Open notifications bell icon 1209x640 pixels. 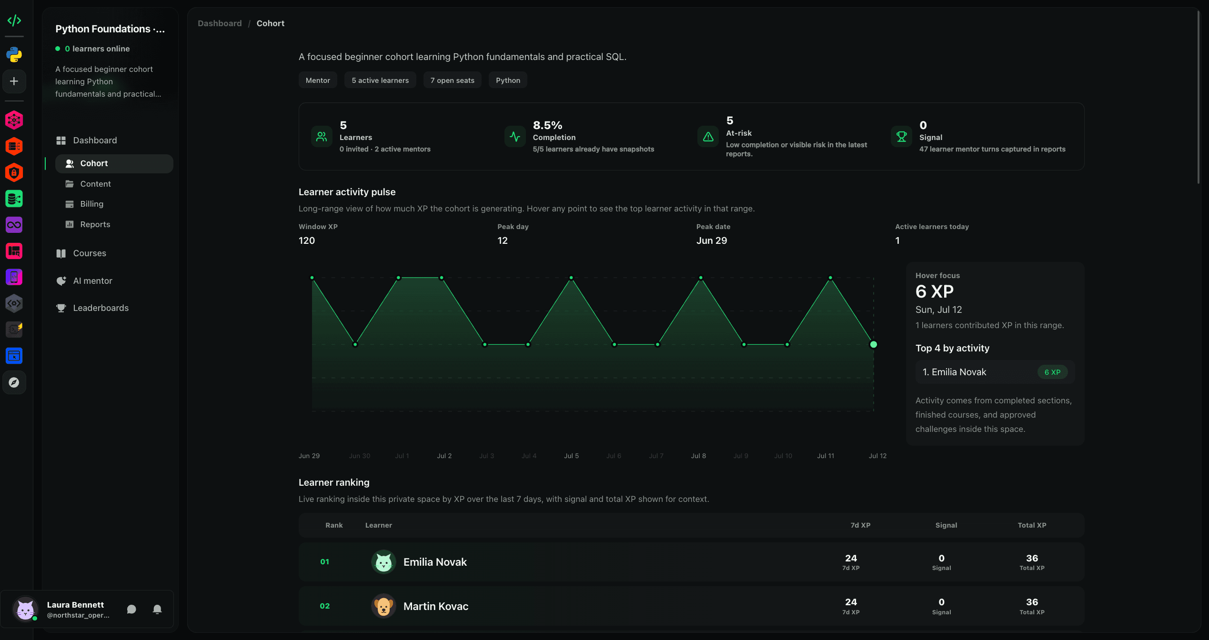click(157, 610)
